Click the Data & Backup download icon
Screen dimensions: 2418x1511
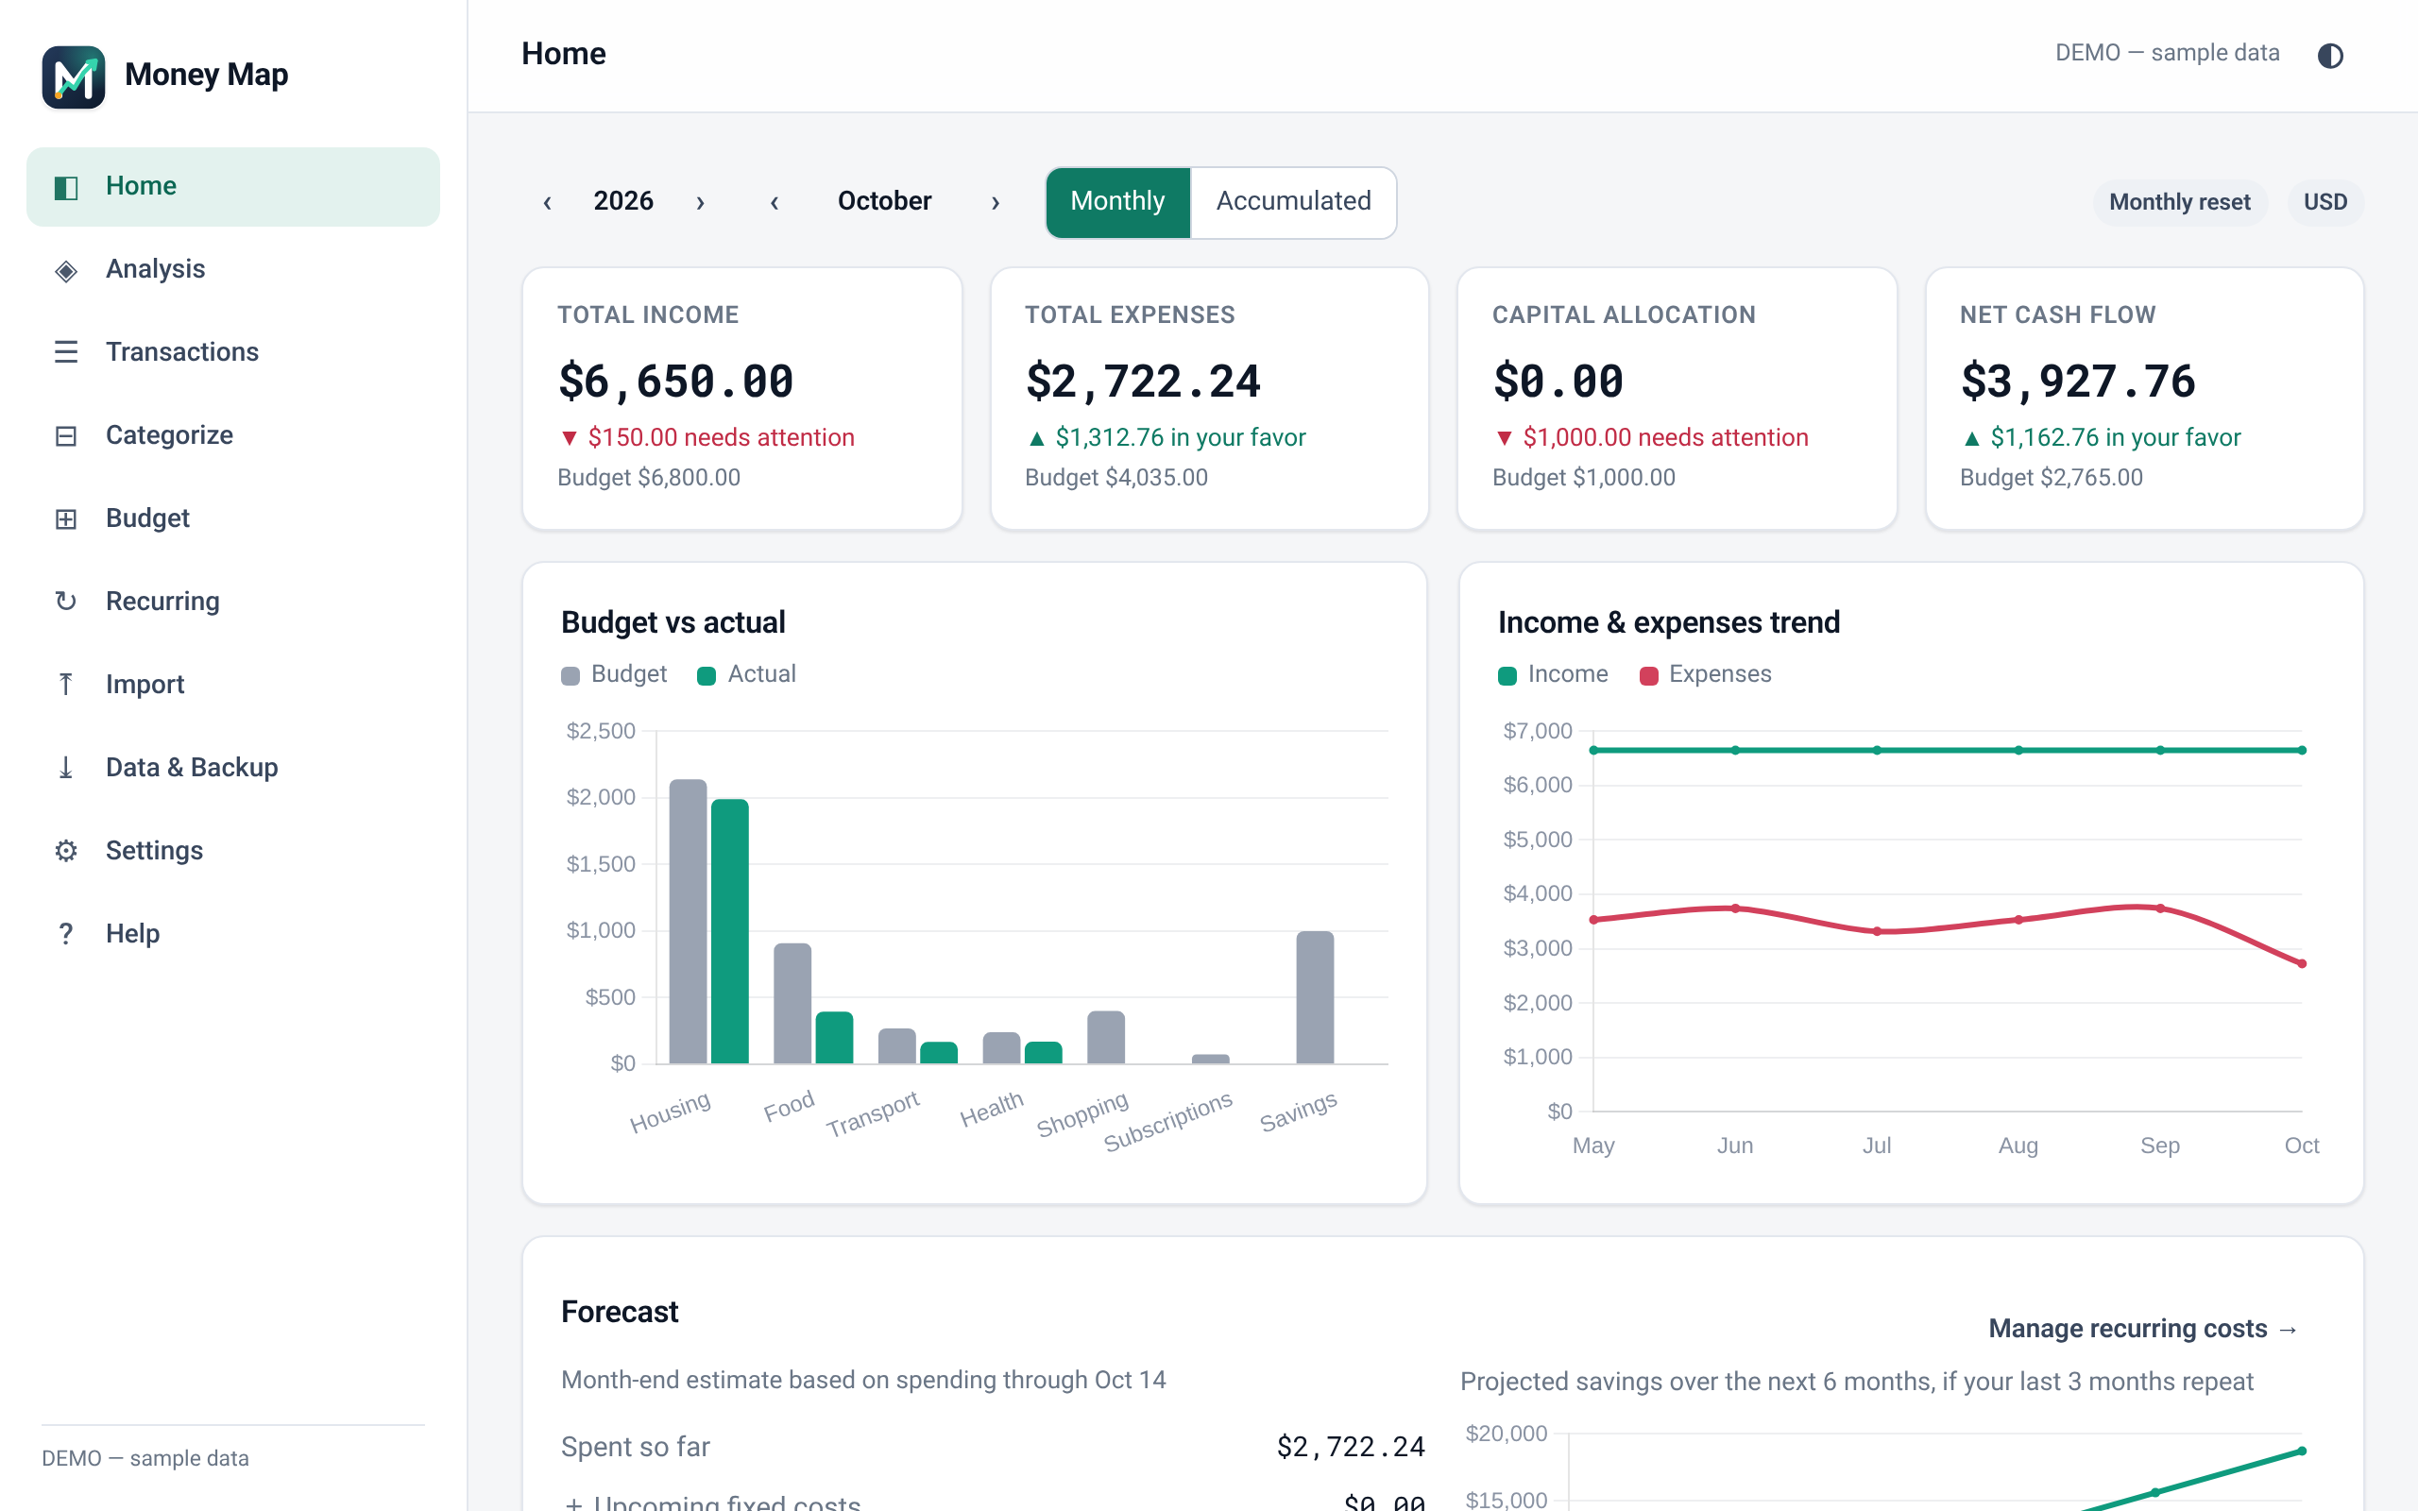pos(66,768)
